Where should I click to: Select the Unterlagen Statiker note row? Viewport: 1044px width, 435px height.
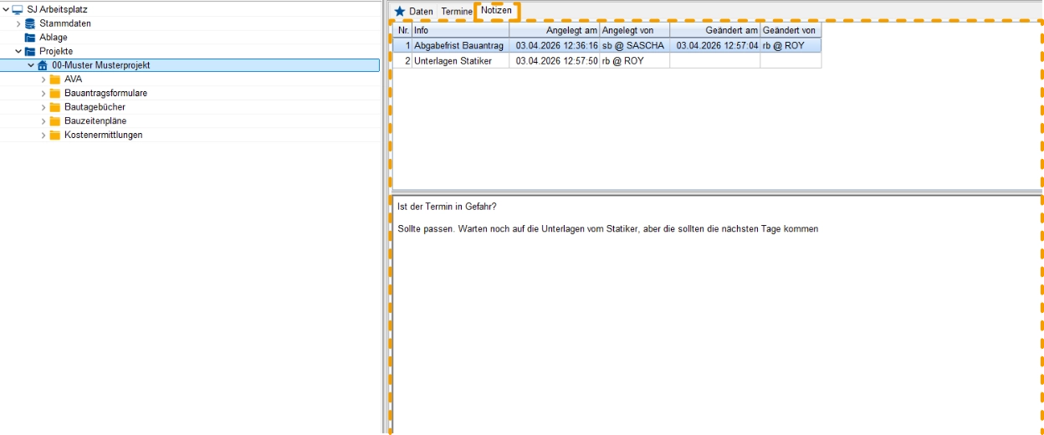click(x=460, y=61)
